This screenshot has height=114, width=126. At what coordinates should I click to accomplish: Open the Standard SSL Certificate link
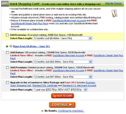pyautogui.click(x=45, y=85)
